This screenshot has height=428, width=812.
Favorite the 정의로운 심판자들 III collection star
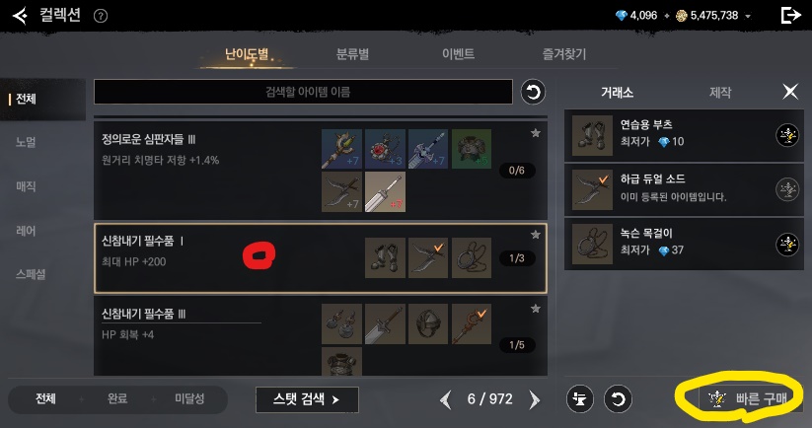click(x=536, y=133)
